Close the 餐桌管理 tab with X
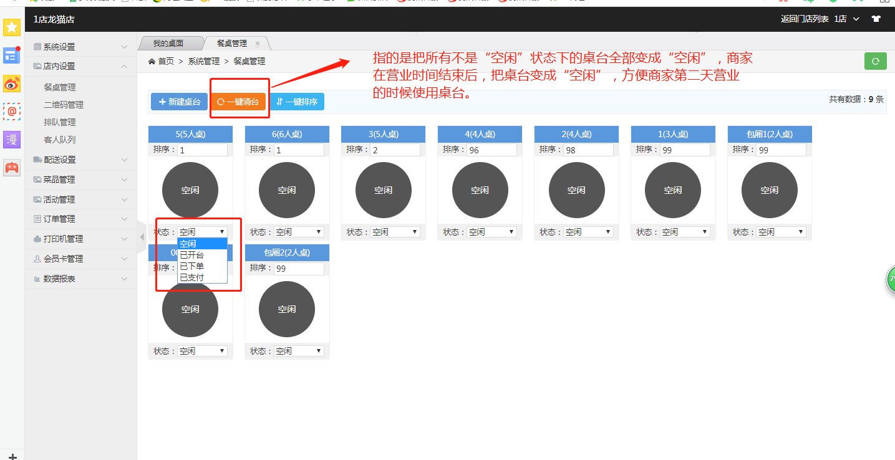Viewport: 895px width, 460px height. (258, 44)
